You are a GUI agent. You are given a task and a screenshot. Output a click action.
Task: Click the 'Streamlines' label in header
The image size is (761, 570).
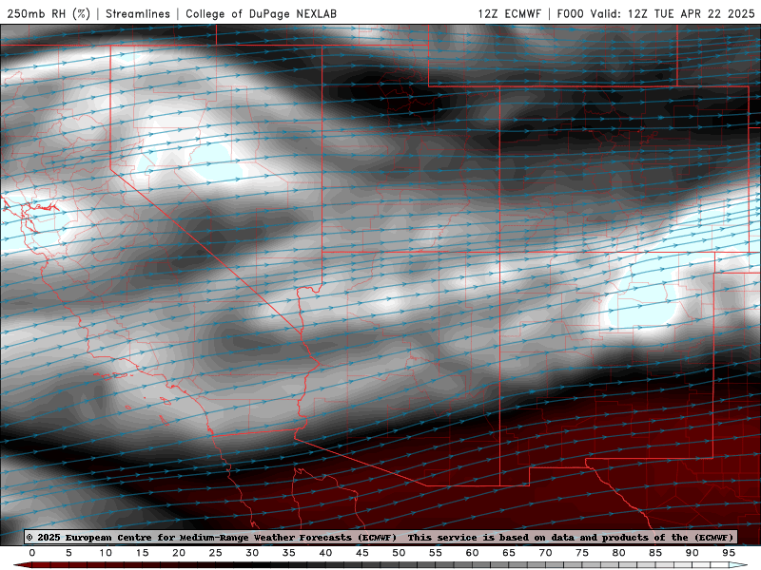click(x=138, y=13)
